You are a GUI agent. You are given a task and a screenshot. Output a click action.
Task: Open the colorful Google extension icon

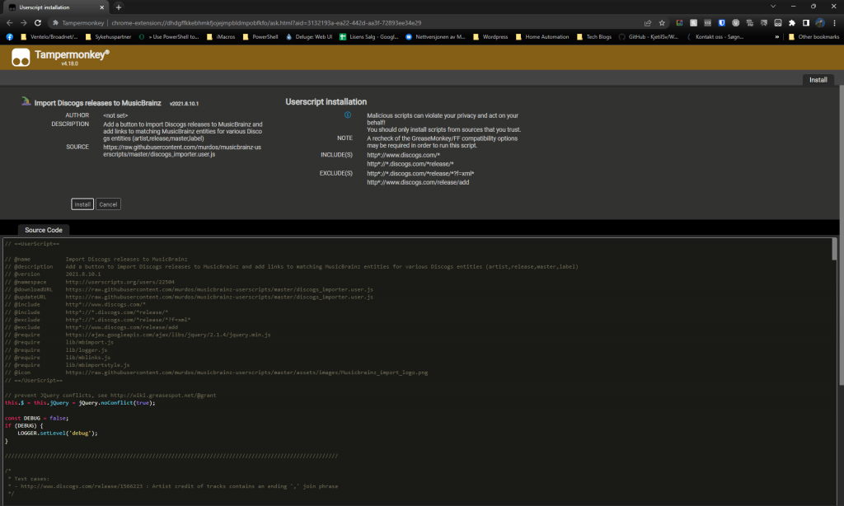[x=680, y=22]
